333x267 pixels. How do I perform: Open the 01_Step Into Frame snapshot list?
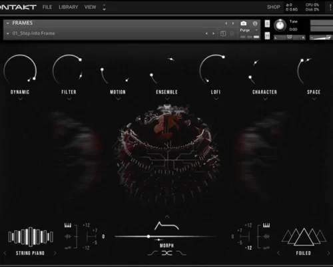click(x=8, y=33)
